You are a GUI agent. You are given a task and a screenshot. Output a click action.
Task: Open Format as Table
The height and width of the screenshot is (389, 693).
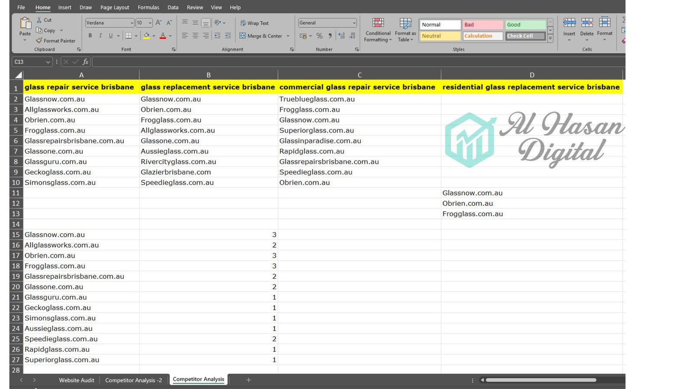coord(405,30)
